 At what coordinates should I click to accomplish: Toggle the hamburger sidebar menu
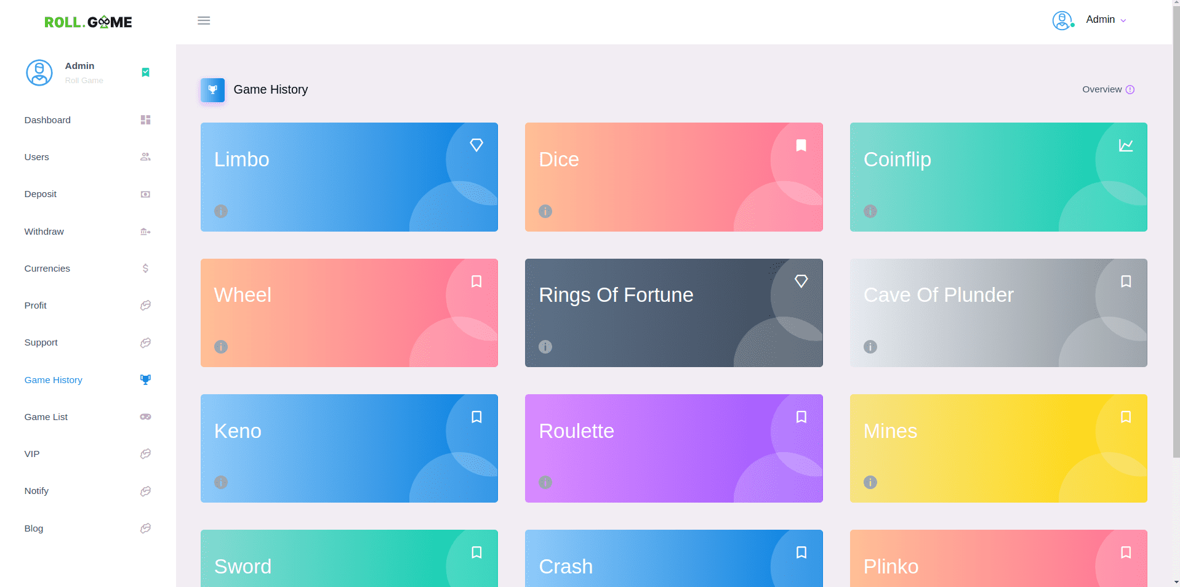[x=204, y=21]
